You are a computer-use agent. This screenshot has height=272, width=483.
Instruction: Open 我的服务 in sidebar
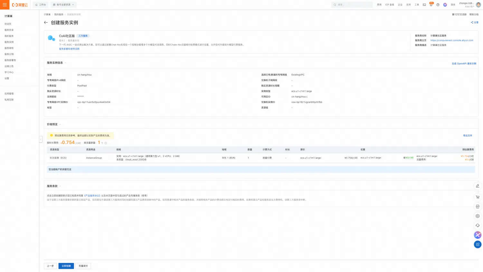tap(9, 36)
